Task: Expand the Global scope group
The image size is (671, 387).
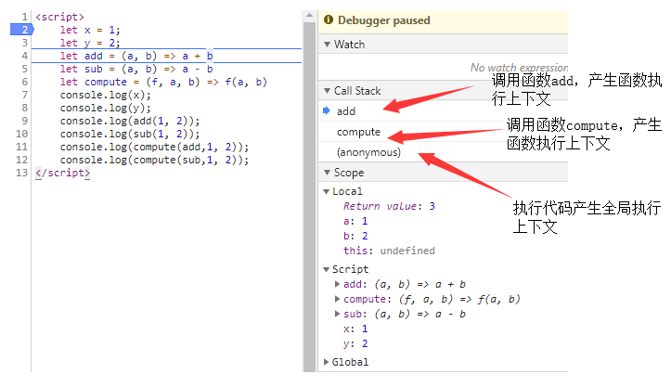Action: 326,362
